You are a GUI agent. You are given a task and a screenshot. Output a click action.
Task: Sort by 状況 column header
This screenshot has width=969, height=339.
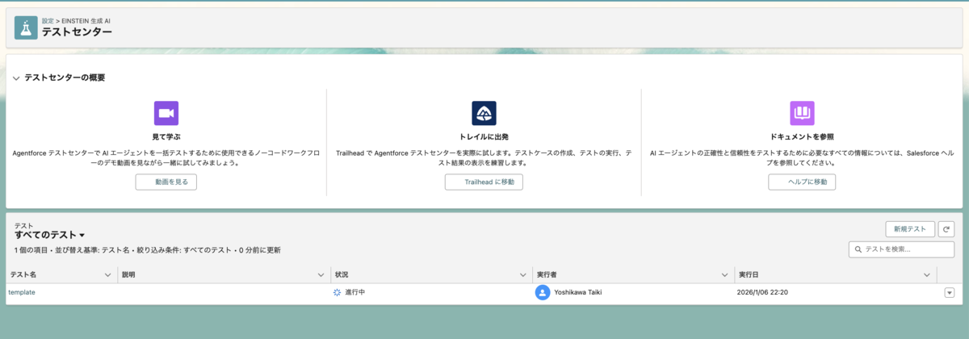pyautogui.click(x=341, y=275)
